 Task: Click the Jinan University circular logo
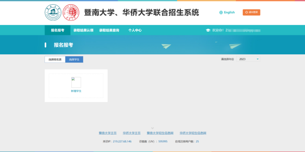coord(53,13)
